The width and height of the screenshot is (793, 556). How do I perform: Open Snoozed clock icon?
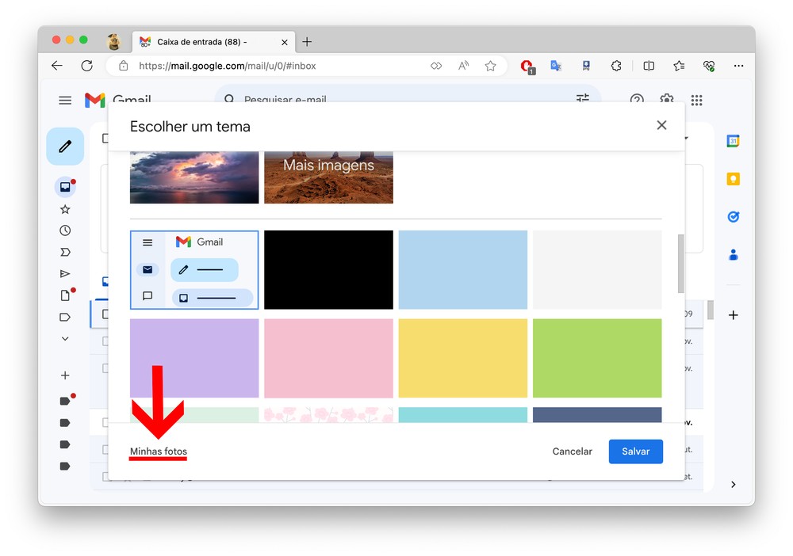[65, 230]
